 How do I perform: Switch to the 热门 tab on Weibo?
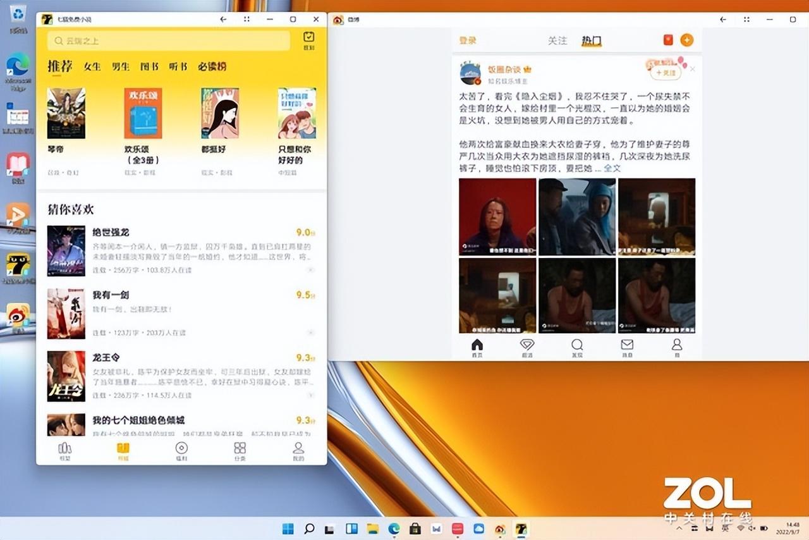click(x=592, y=40)
